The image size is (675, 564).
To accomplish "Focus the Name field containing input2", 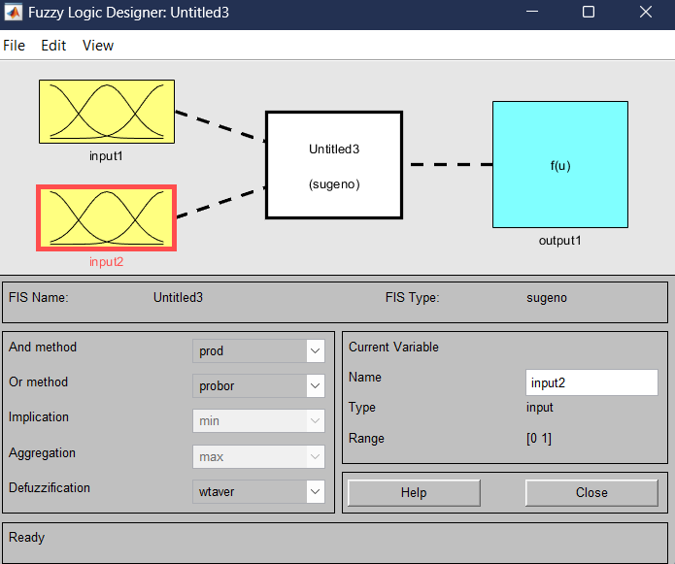I will point(591,382).
